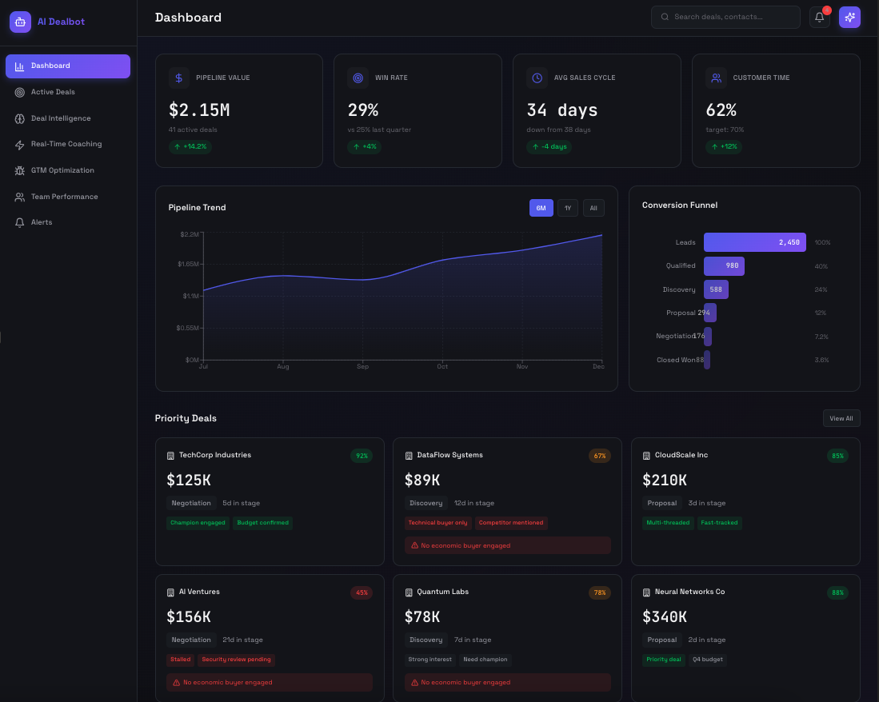
Task: Click the building icon on TechCorp Industries card
Action: pyautogui.click(x=170, y=455)
